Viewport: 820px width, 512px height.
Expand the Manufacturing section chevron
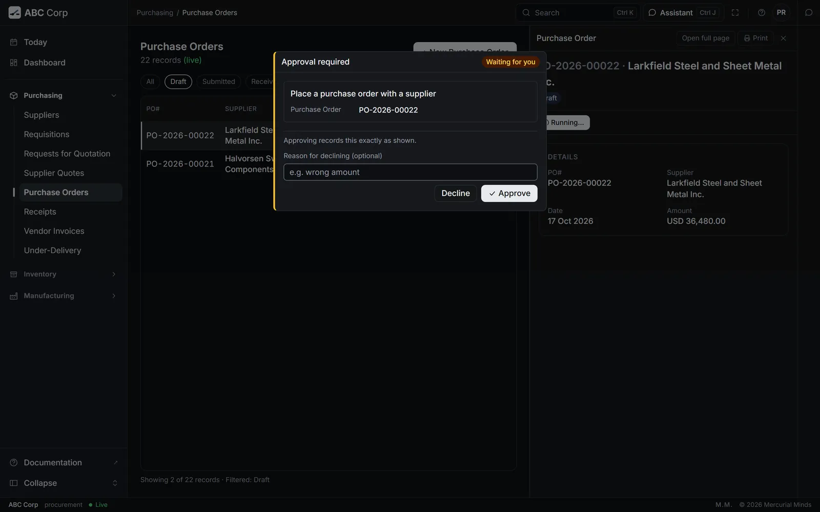coord(114,296)
